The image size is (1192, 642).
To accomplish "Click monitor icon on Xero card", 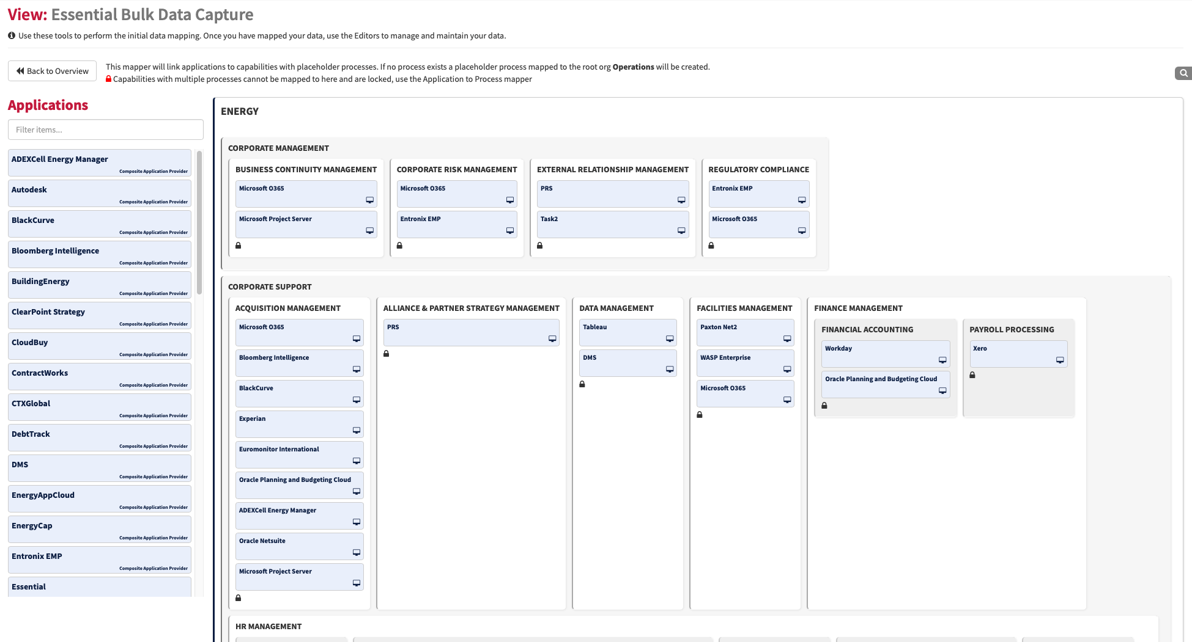I will 1060,360.
